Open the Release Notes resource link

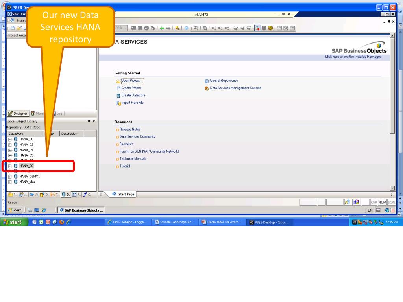pyautogui.click(x=130, y=129)
